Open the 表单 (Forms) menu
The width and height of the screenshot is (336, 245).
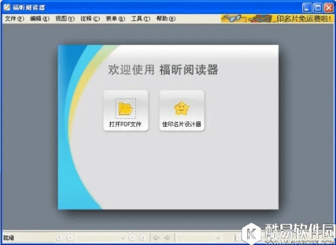click(115, 18)
